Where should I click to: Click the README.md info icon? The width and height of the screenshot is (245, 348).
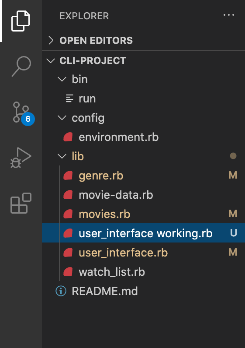coord(61,291)
